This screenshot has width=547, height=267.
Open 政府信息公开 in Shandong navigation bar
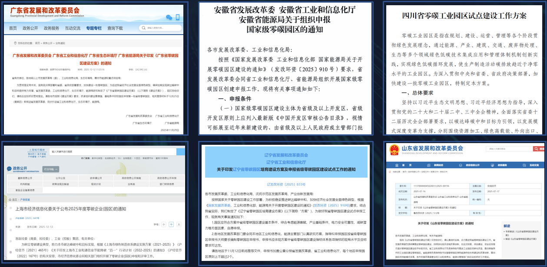coord(473,165)
